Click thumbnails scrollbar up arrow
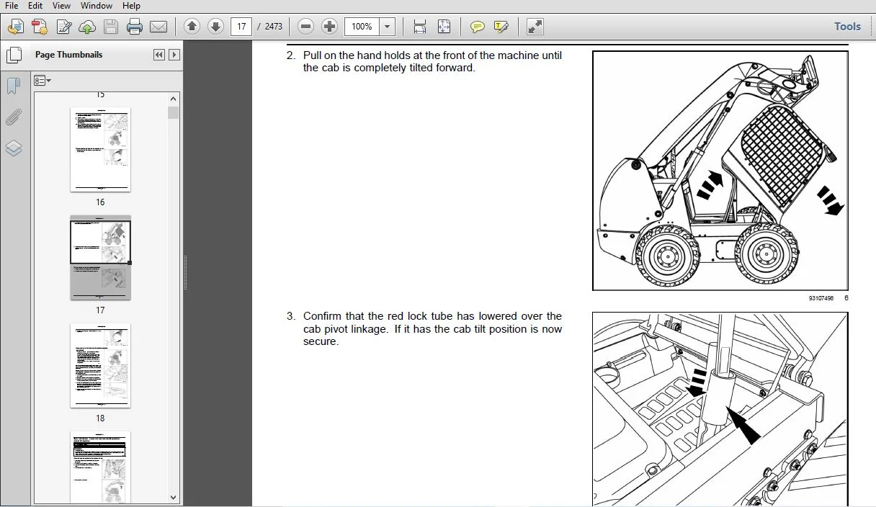Screen dimensions: 876x507 (173, 99)
